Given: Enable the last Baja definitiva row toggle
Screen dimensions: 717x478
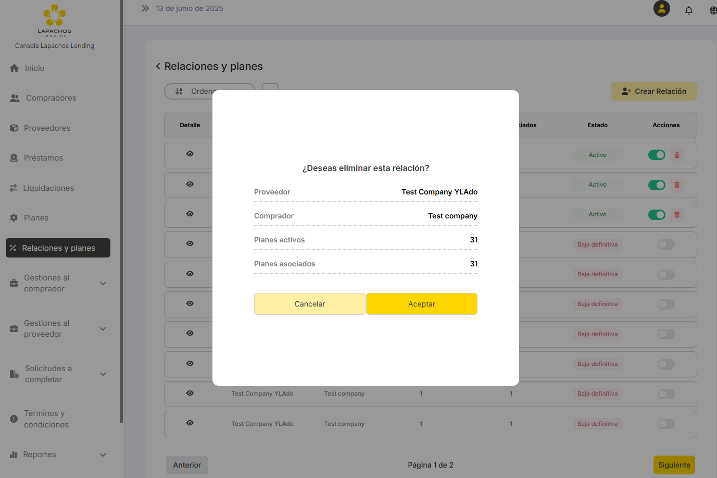Looking at the screenshot, I should point(666,424).
